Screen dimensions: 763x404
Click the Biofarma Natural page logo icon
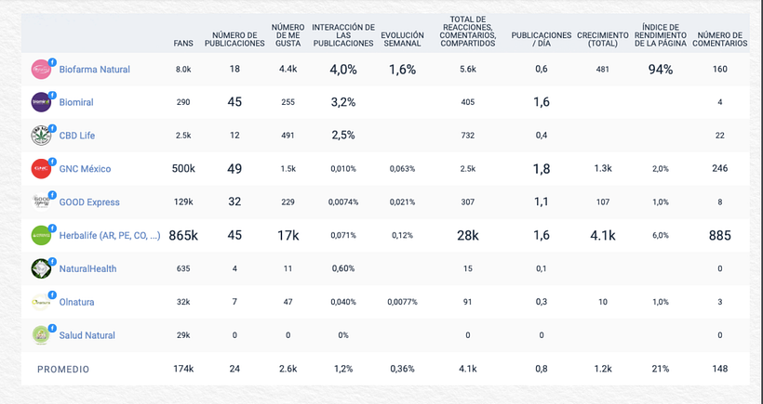point(41,70)
